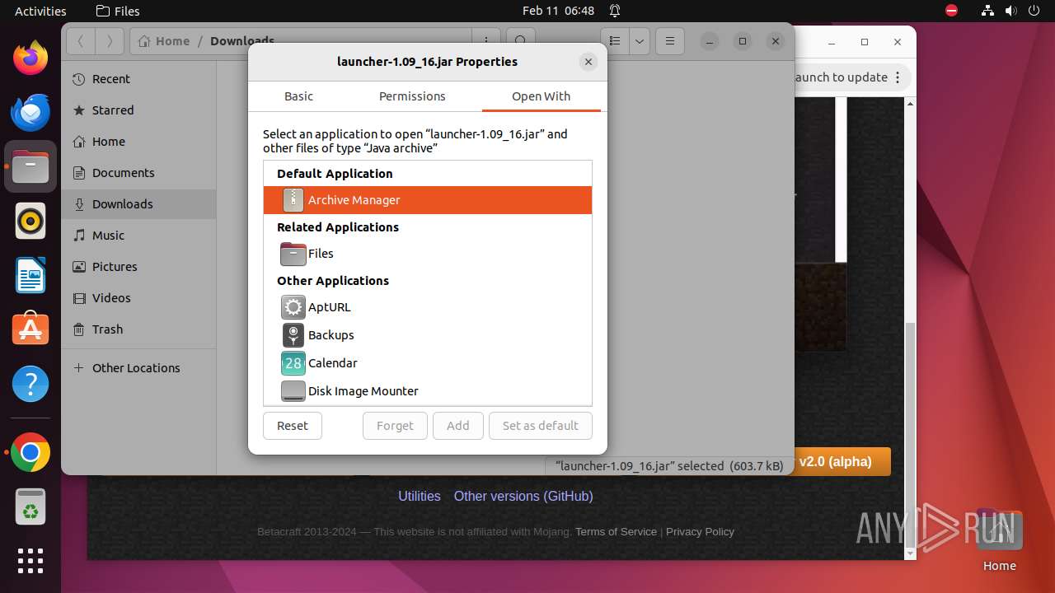
Task: Open LibreOffice Writer from the dock
Action: click(30, 275)
